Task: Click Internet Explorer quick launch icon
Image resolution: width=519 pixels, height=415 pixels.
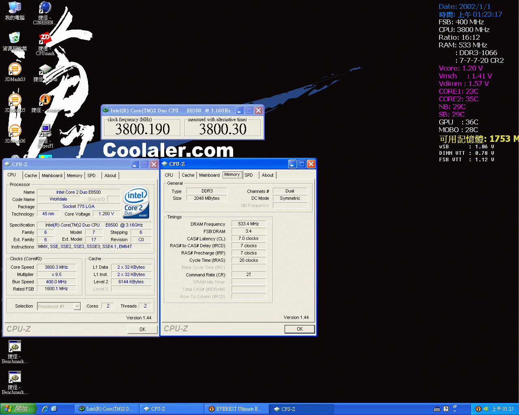Action: [x=45, y=409]
